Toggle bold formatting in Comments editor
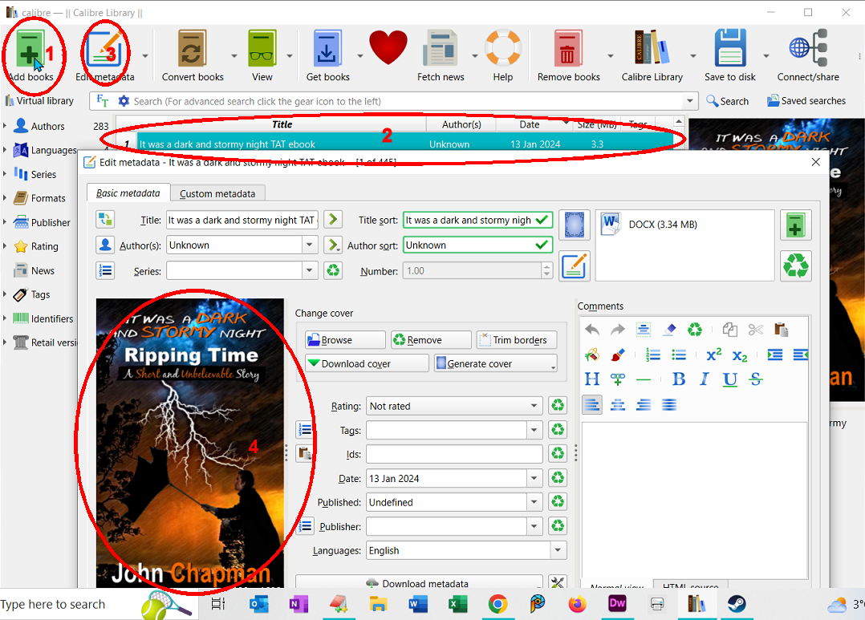This screenshot has width=865, height=620. point(679,379)
